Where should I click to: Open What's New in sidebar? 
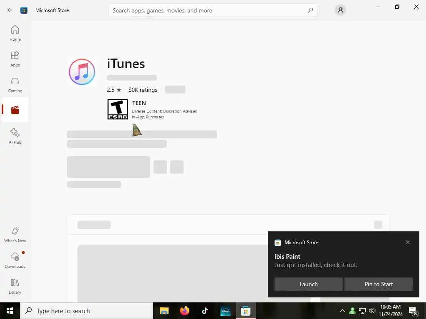coord(15,235)
